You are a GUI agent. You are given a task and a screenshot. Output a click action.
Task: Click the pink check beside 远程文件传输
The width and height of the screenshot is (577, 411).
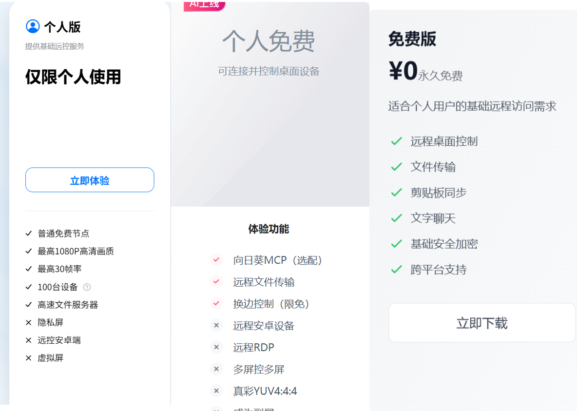pyautogui.click(x=216, y=282)
